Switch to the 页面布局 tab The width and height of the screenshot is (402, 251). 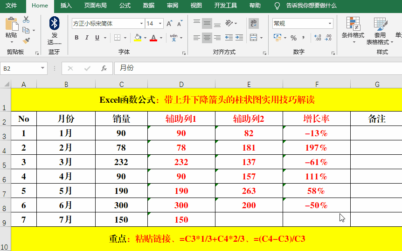click(x=96, y=6)
